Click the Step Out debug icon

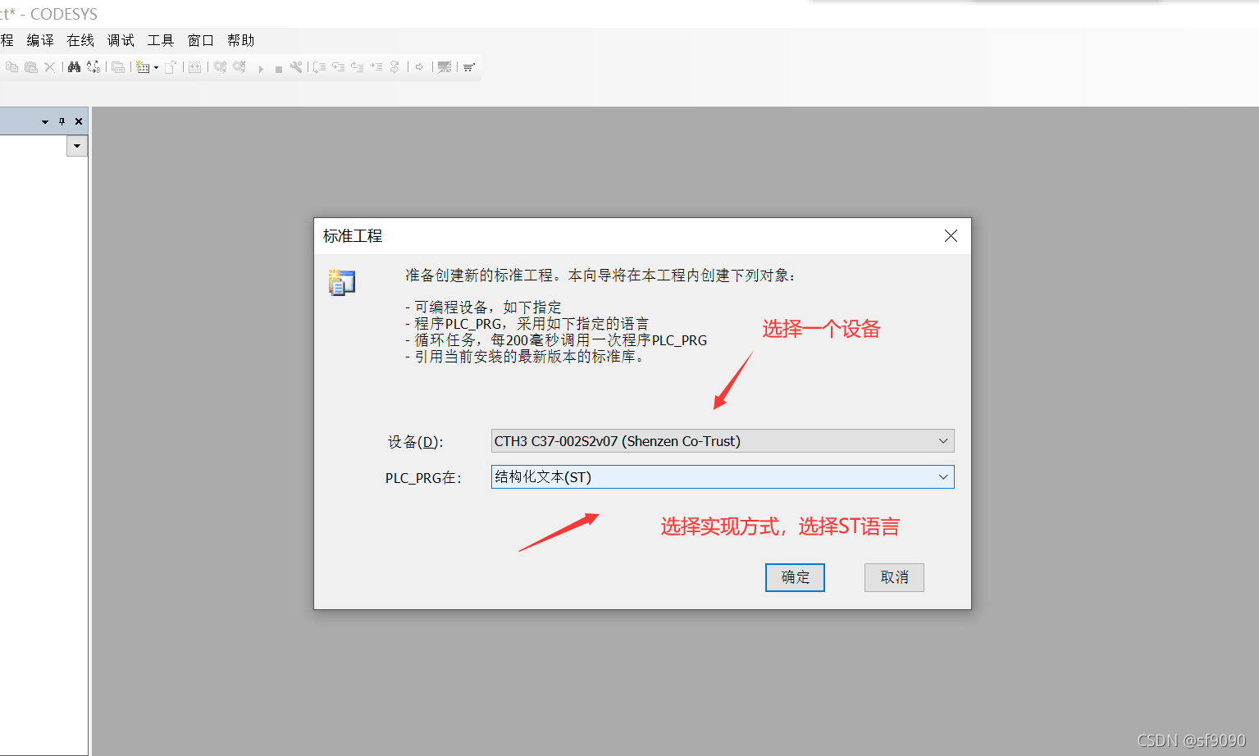pos(357,67)
